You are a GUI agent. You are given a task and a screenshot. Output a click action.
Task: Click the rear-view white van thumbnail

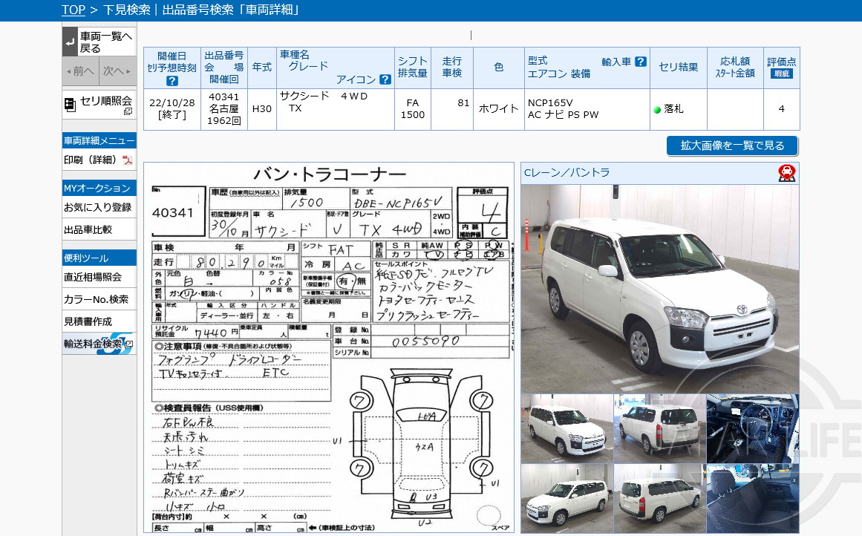pyautogui.click(x=659, y=428)
